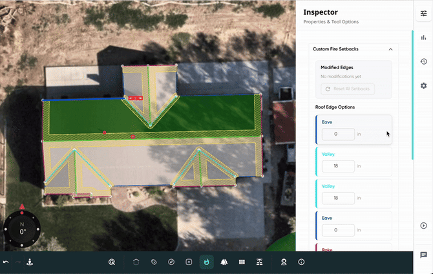Click the first Valley setback value field
Viewport: 433px width, 274px height.
pos(339,166)
